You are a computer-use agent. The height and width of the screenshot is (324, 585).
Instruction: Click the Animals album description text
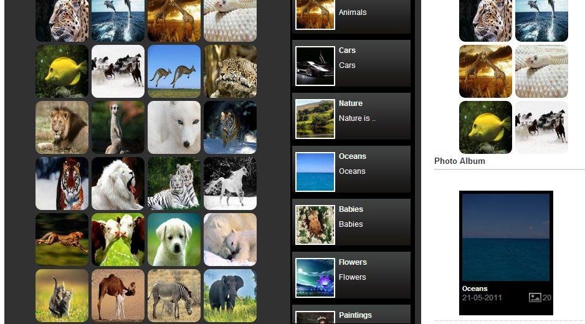pyautogui.click(x=353, y=12)
